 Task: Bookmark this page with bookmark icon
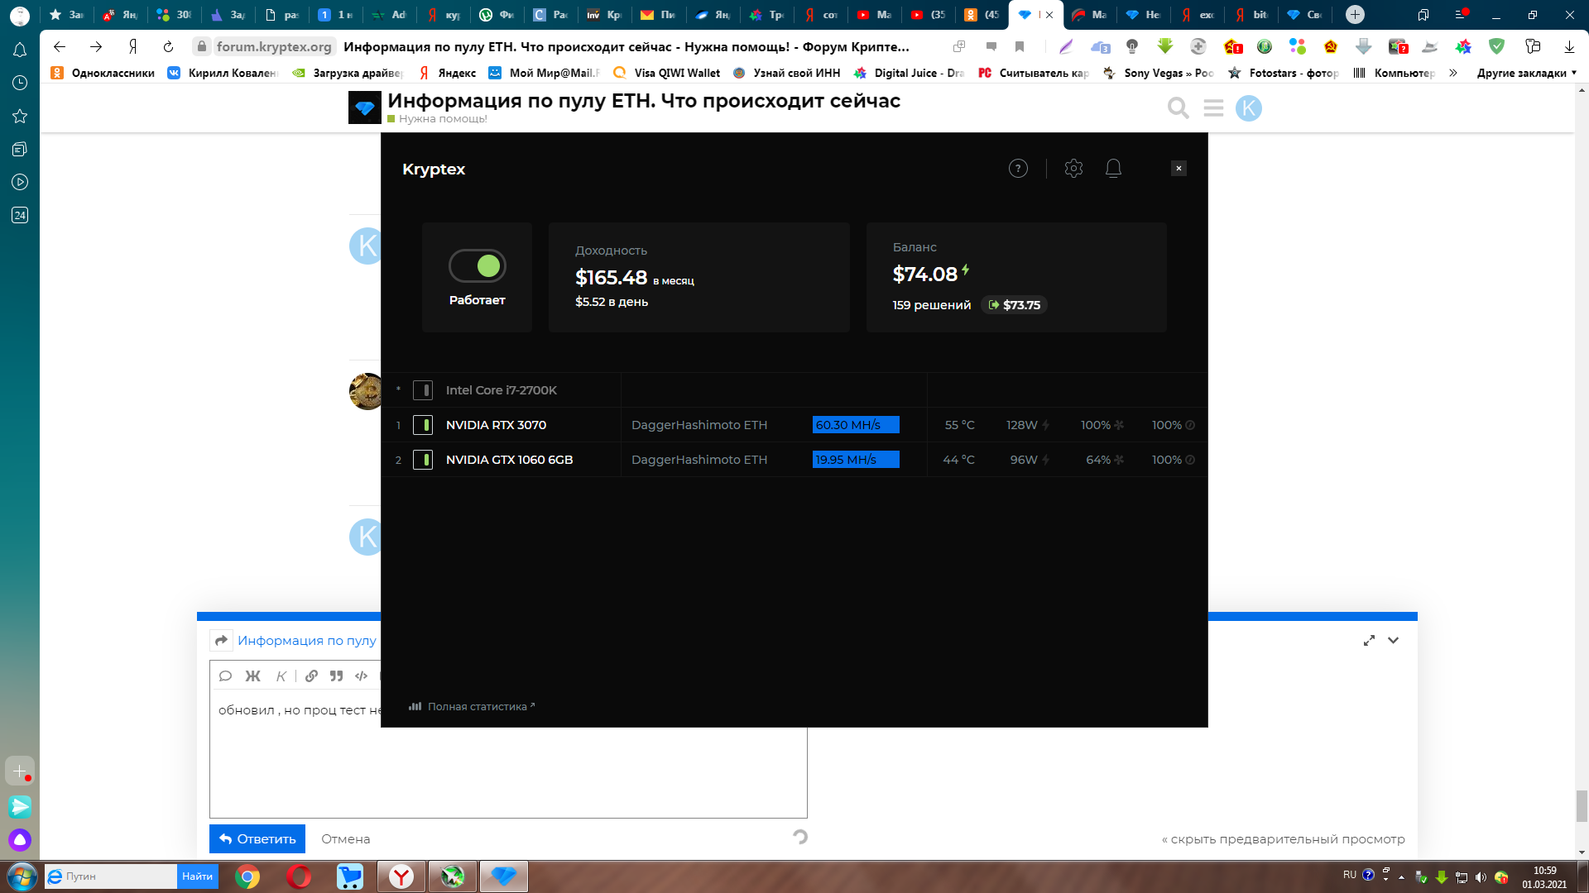click(1020, 47)
